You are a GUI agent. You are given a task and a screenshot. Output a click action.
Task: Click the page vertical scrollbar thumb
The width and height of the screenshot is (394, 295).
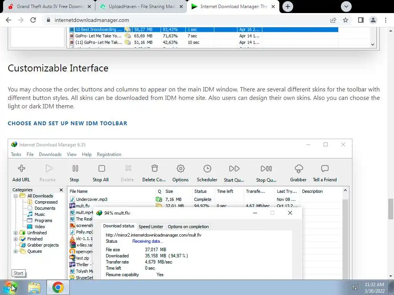[391, 209]
